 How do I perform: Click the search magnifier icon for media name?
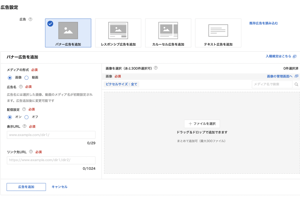[296, 84]
